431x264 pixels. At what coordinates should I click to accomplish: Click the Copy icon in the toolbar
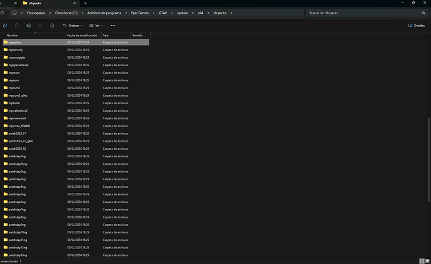coord(5,26)
